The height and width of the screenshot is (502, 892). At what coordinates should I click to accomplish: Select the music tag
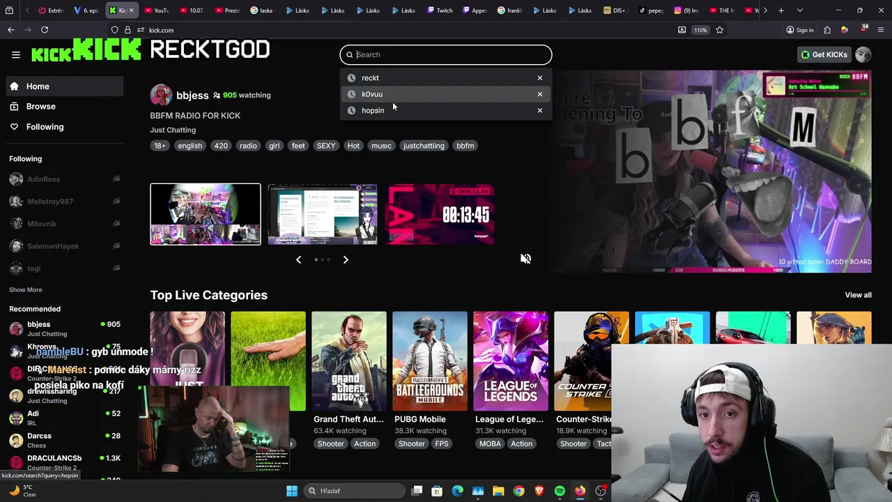click(381, 146)
